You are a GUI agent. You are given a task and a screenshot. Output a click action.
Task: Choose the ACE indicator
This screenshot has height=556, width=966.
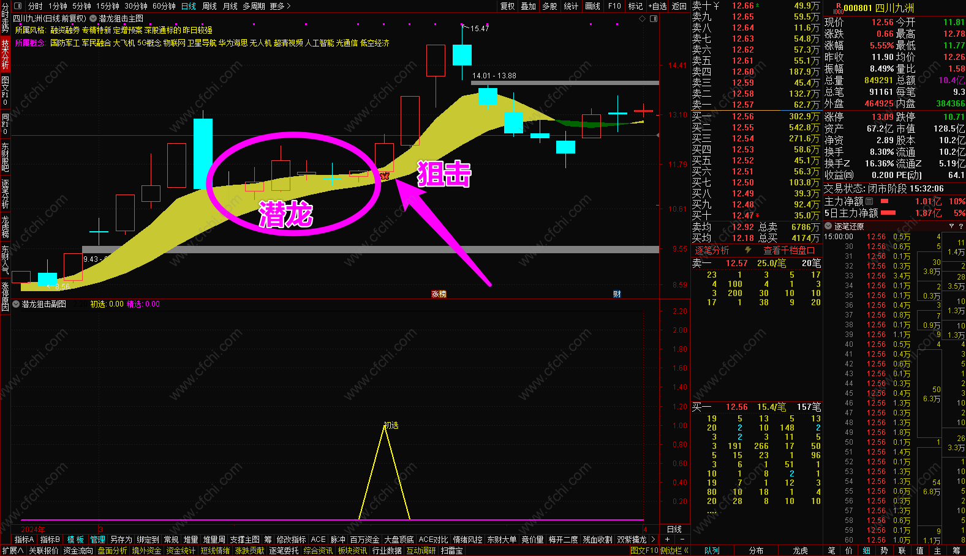[318, 539]
